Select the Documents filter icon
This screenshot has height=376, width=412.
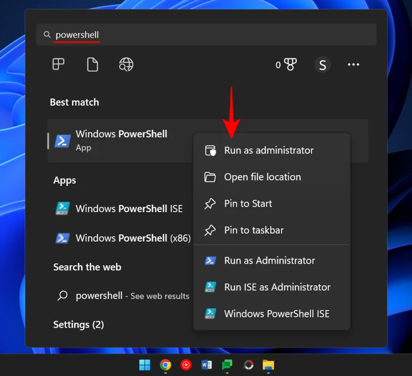(x=92, y=64)
